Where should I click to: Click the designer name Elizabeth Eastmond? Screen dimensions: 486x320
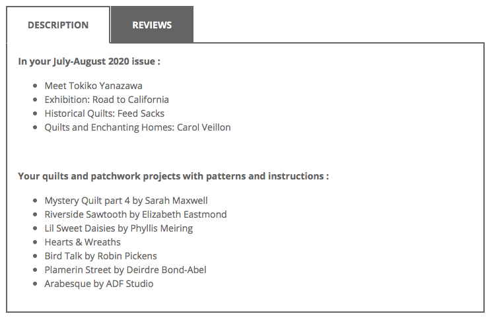coord(184,214)
